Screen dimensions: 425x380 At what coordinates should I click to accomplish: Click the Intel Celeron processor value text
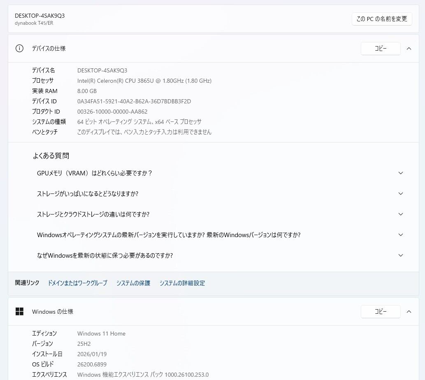144,81
